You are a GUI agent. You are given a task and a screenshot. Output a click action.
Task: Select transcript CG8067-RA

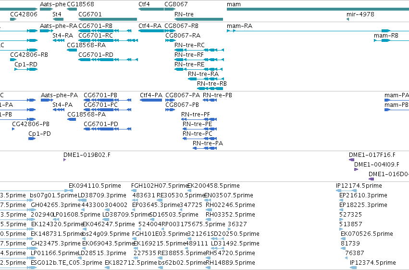(171, 40)
